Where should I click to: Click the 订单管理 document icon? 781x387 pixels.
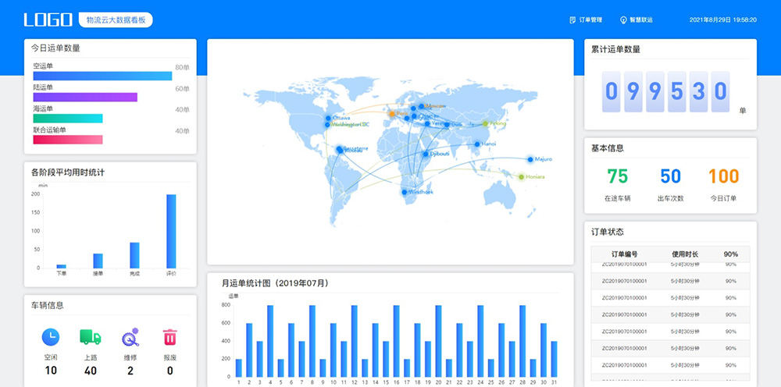point(572,20)
